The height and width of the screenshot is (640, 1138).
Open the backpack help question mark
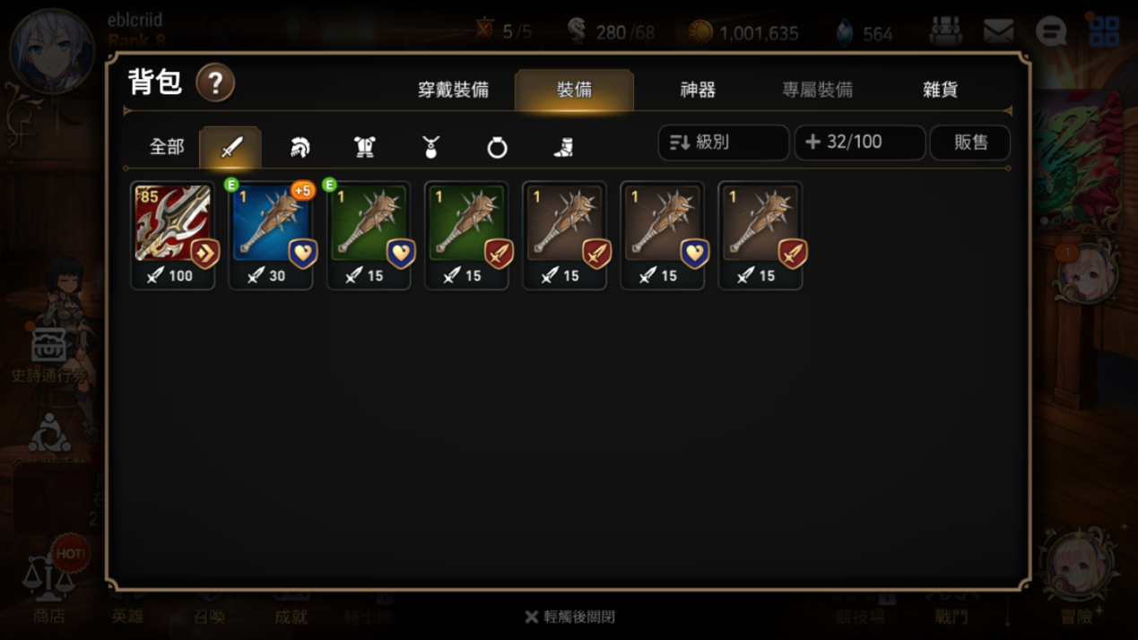215,84
